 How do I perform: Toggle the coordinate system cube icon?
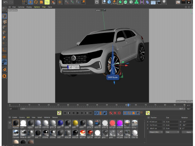click(x=83, y=2)
